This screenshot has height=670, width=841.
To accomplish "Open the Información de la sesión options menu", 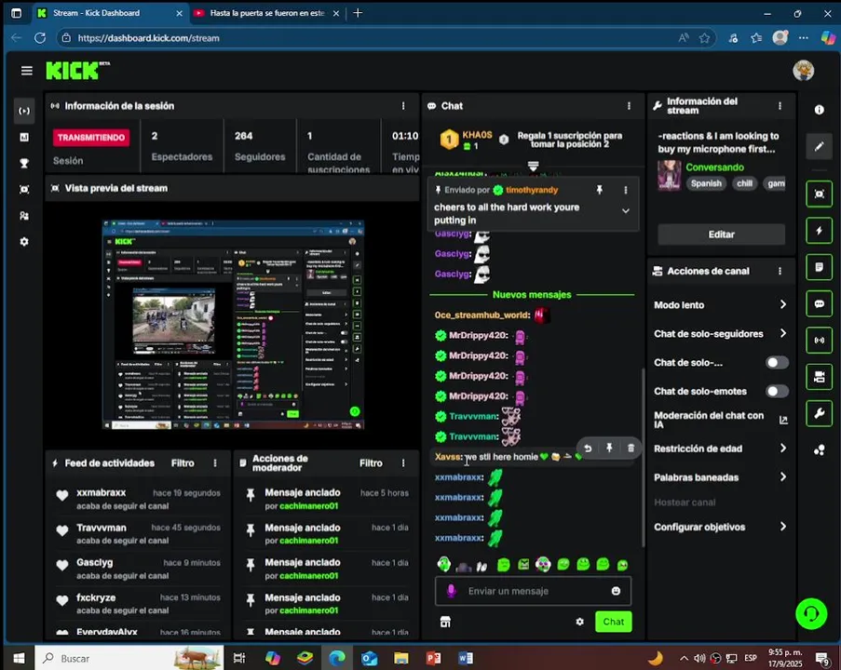I will pyautogui.click(x=403, y=106).
